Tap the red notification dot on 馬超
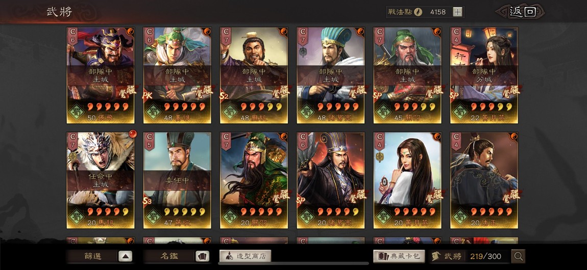Viewport: 587px width, 270px height. (x=132, y=133)
